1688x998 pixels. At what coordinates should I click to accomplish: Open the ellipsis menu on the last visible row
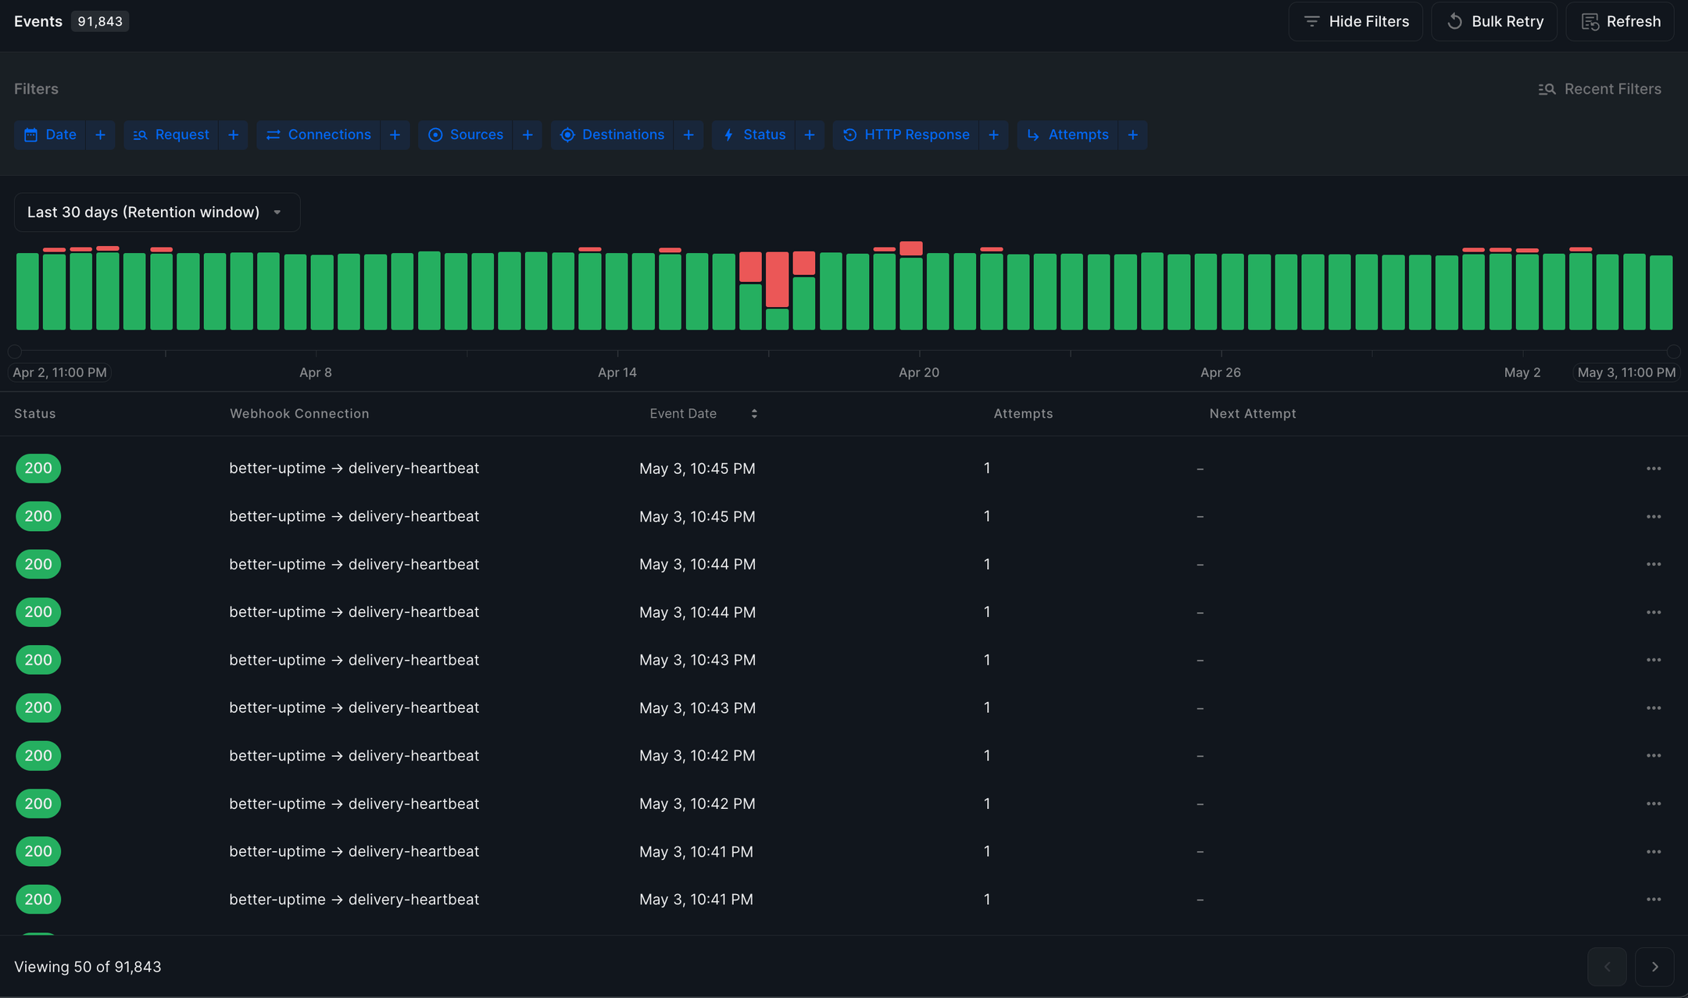pyautogui.click(x=1654, y=899)
